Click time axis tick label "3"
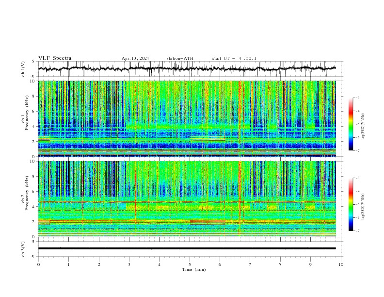384x297 pixels. click(x=129, y=264)
